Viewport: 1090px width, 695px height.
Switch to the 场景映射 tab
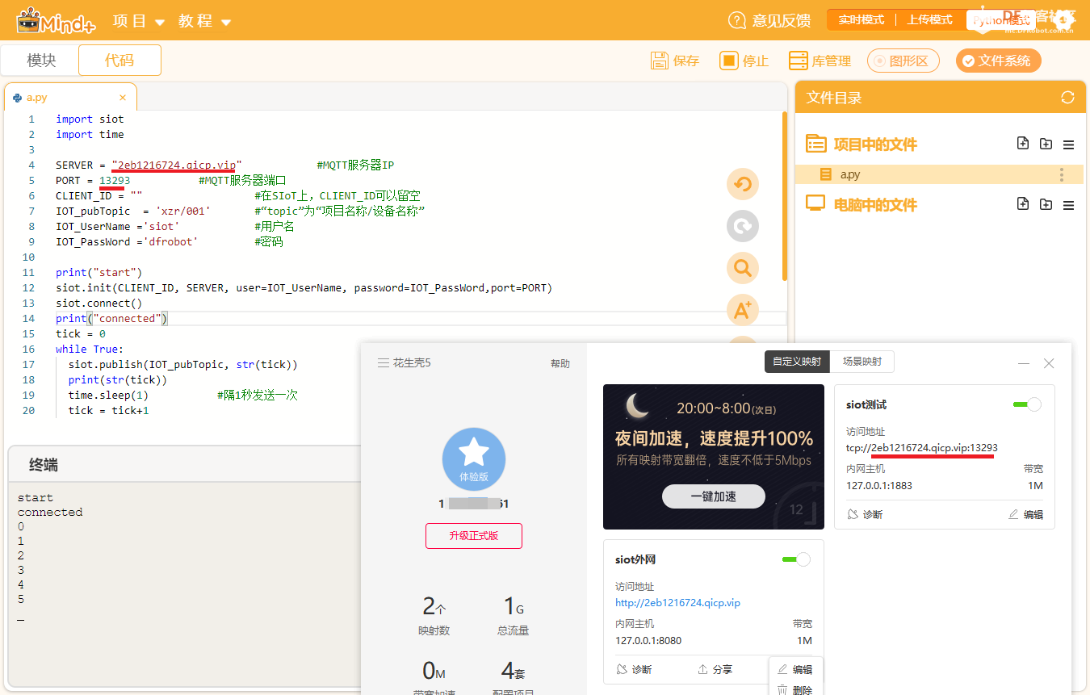(862, 362)
